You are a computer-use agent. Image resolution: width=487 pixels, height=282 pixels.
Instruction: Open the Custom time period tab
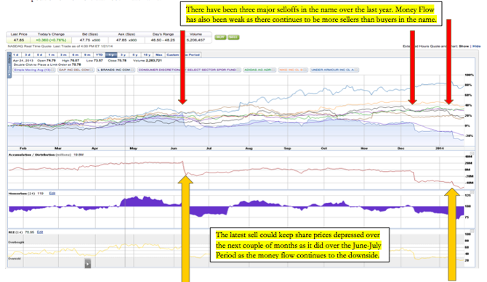click(x=183, y=55)
